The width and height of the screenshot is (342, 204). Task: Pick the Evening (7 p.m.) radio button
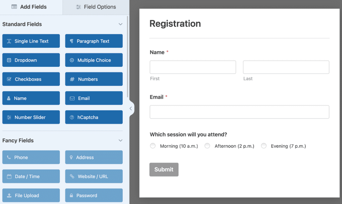pos(264,146)
